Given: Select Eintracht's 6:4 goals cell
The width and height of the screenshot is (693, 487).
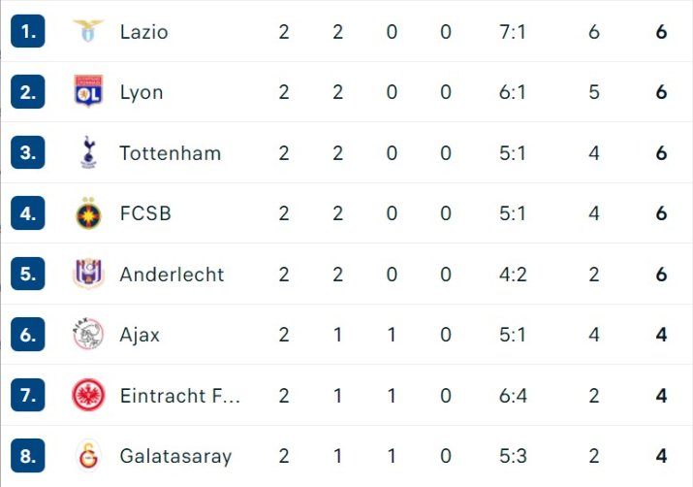Looking at the screenshot, I should tap(513, 396).
